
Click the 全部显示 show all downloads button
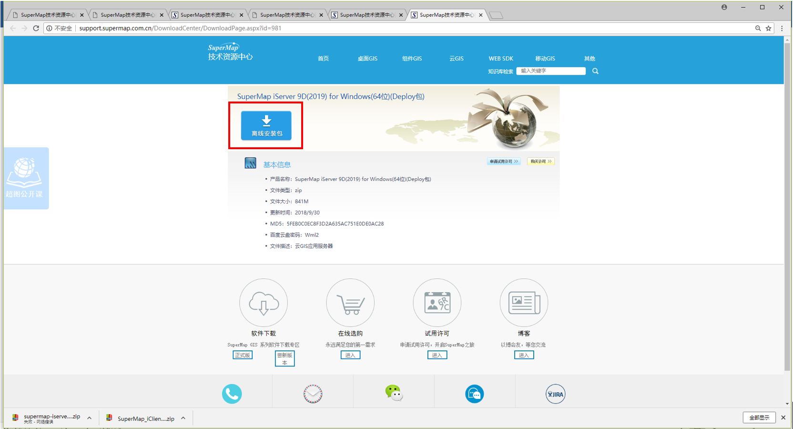click(x=759, y=418)
